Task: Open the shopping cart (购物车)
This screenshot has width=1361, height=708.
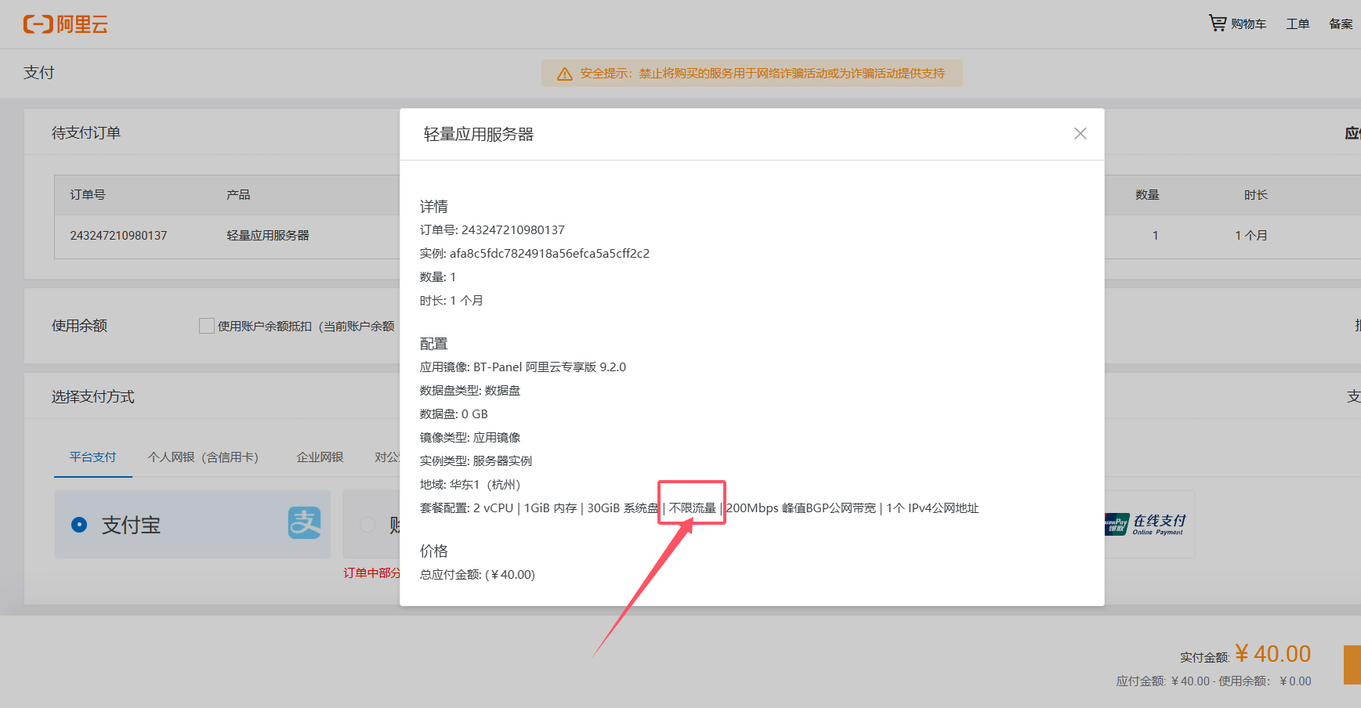Action: coord(1237,23)
